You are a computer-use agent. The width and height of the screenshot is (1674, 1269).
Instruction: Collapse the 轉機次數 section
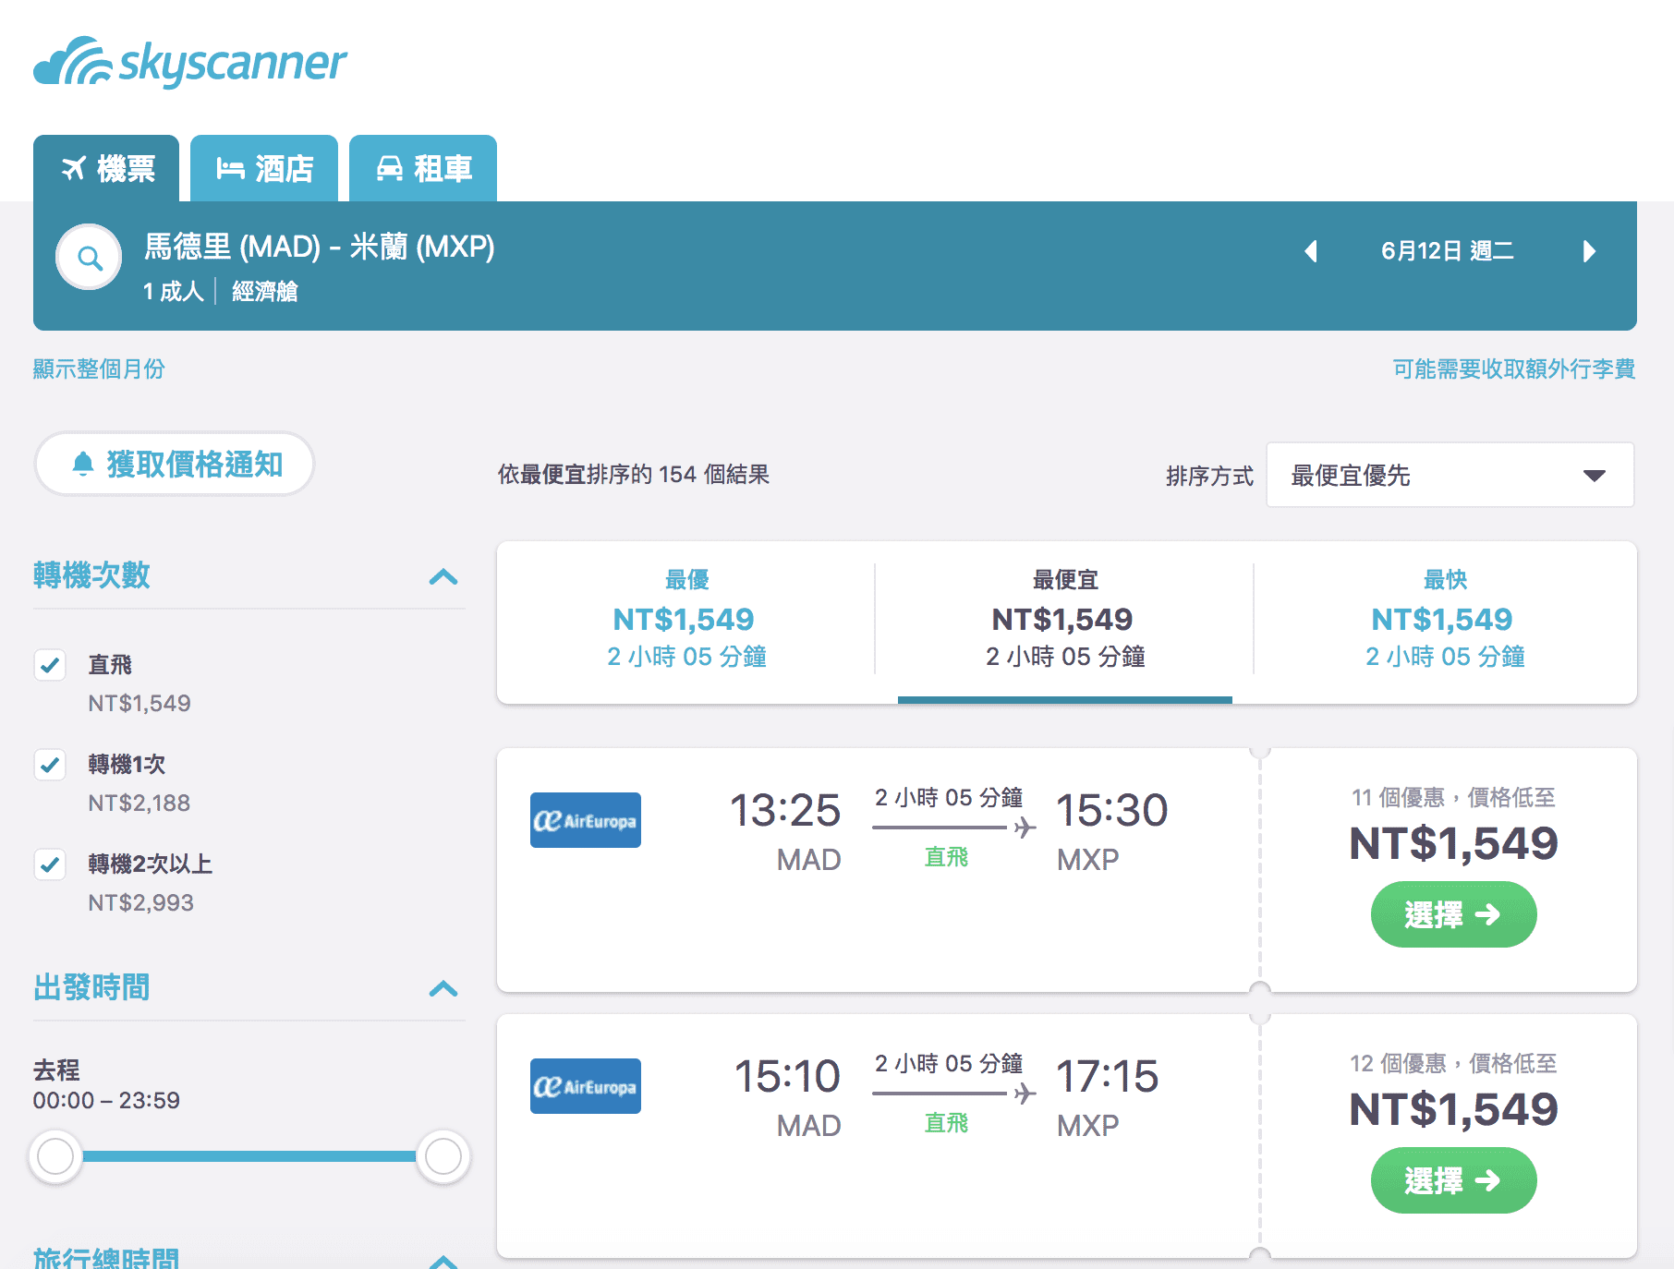point(443,577)
